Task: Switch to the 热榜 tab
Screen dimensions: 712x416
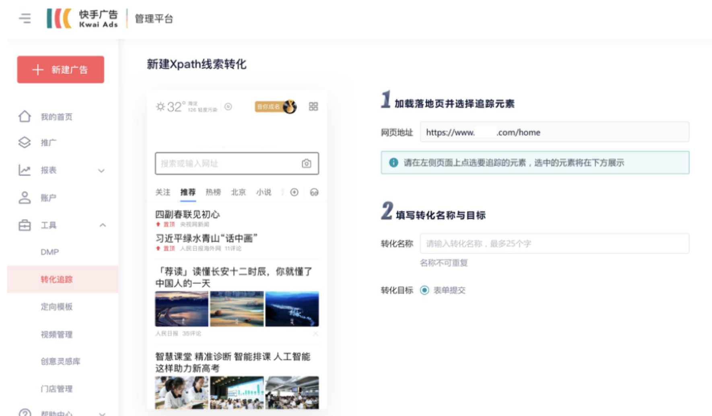Action: point(213,192)
